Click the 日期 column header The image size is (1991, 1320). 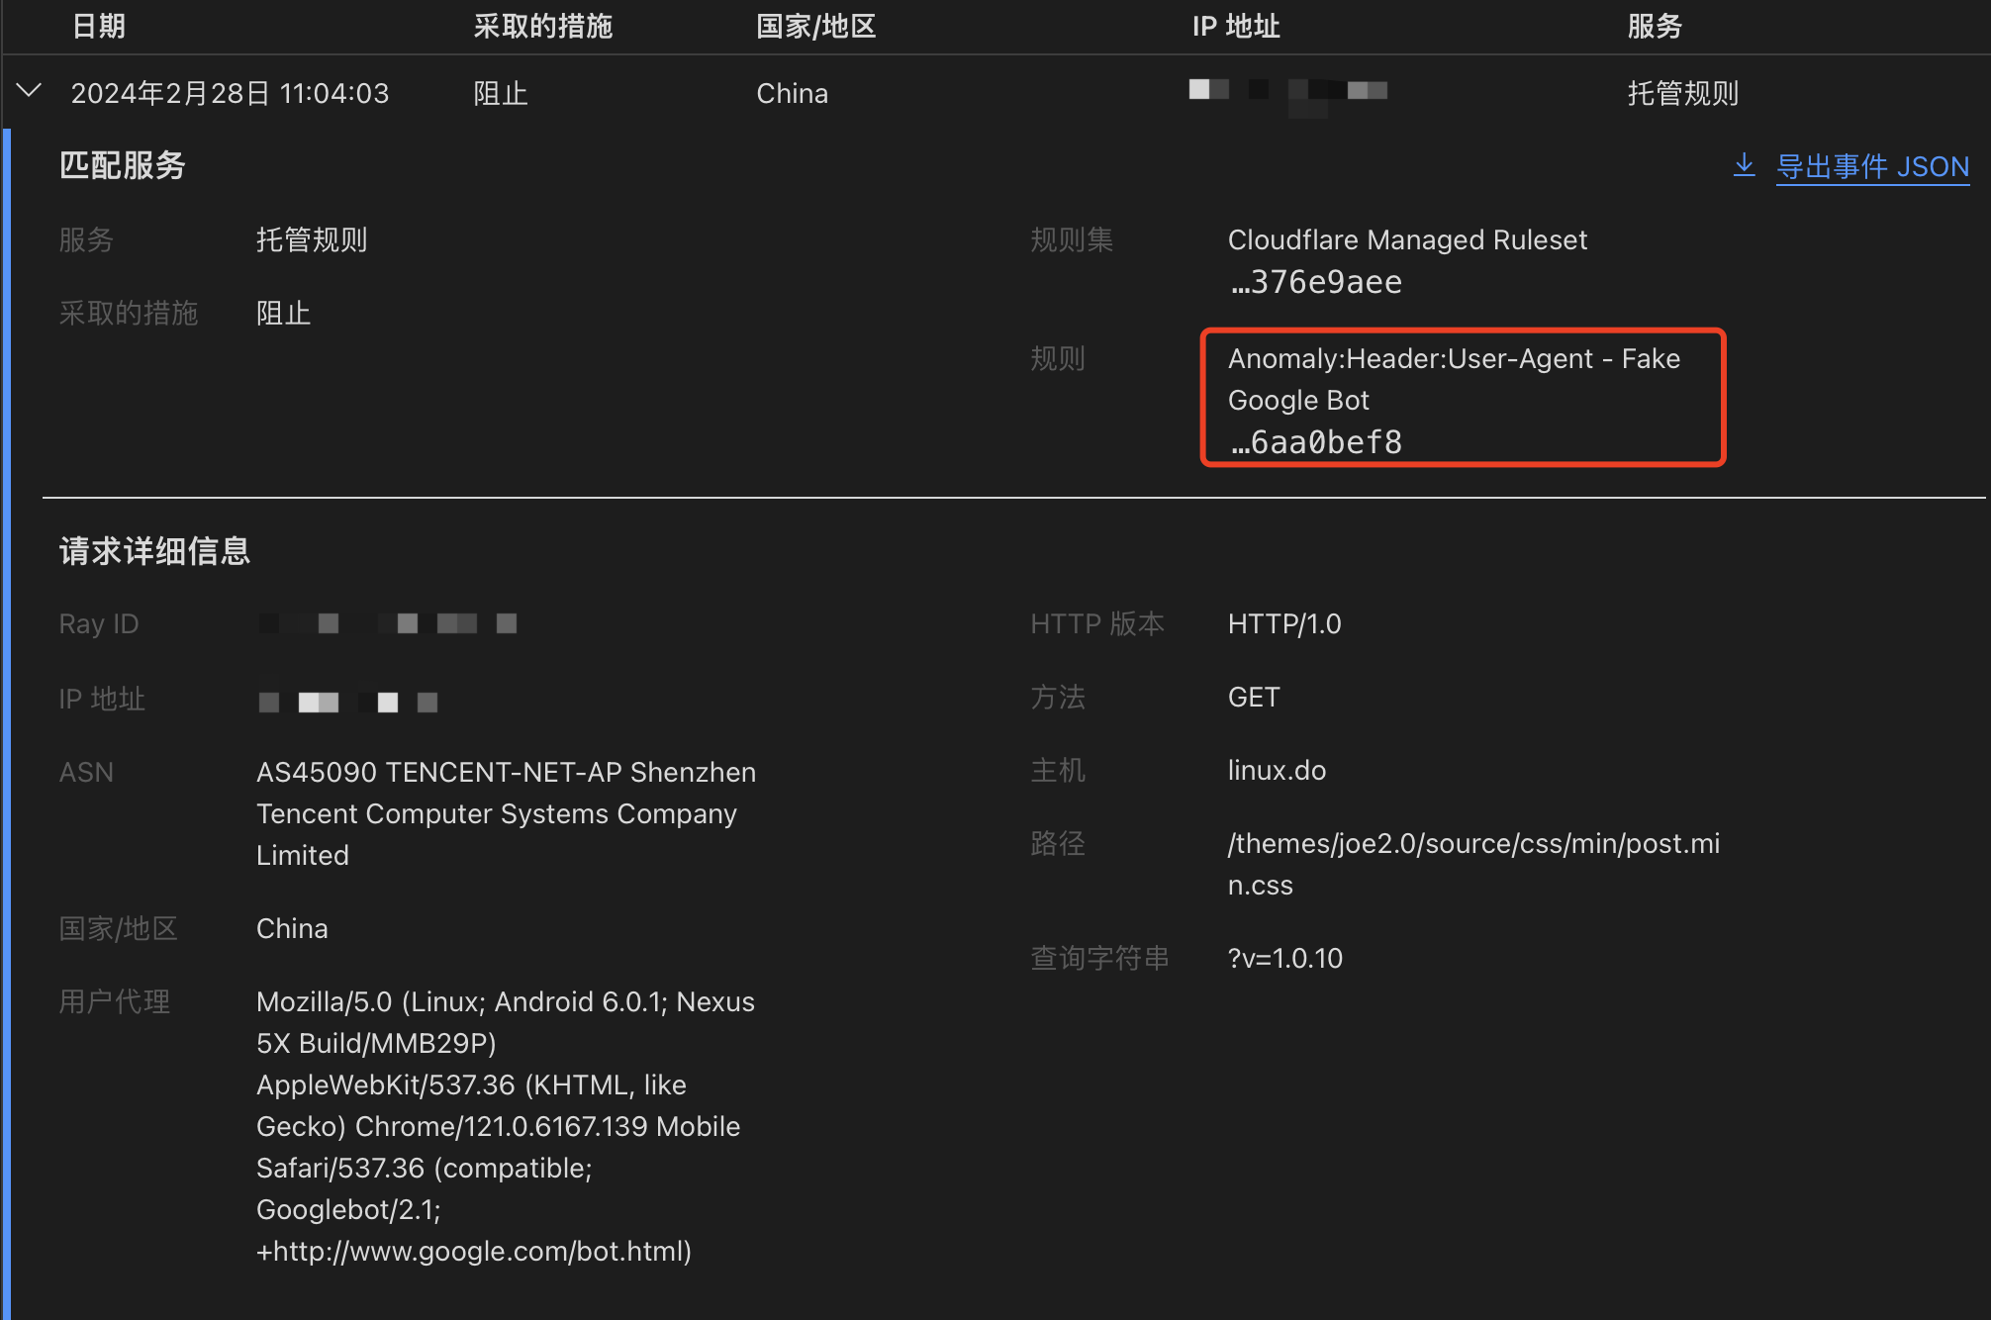point(99,26)
